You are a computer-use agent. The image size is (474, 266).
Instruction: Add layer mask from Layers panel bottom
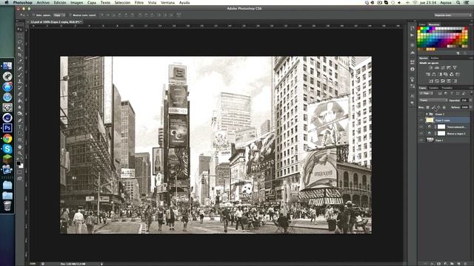click(439, 264)
